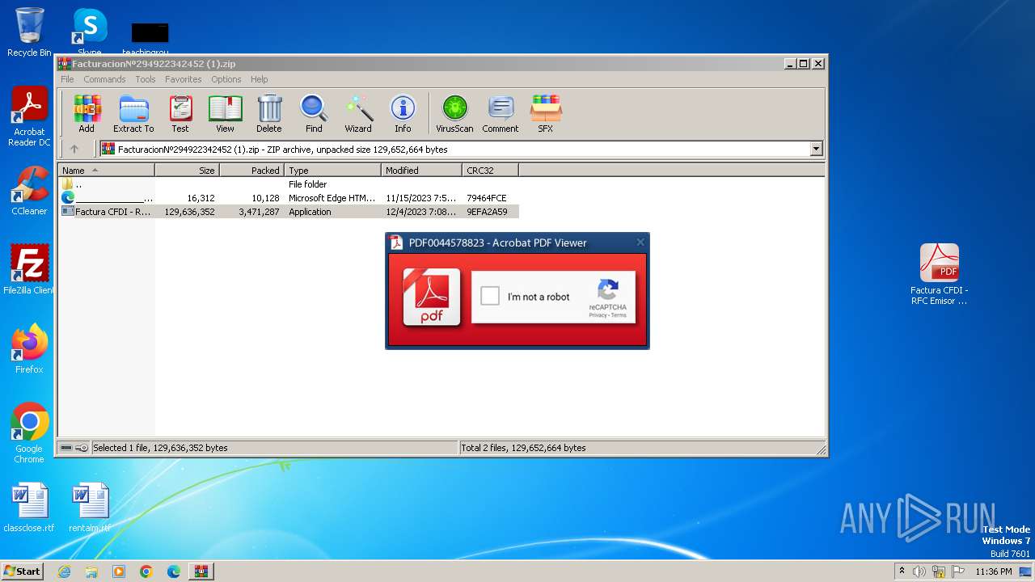Open the Favorites menu
1035x582 pixels.
pos(184,79)
